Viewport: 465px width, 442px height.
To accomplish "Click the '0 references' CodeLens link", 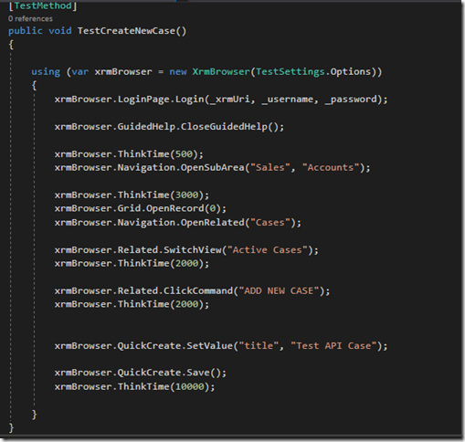I will (30, 19).
